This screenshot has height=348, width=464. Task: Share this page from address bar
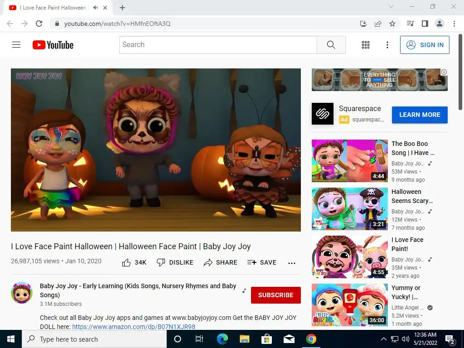(x=378, y=24)
